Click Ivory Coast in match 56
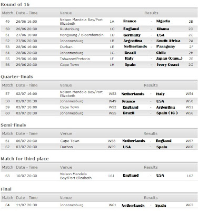Image resolution: width=198 pixels, height=211 pixels. (168, 65)
